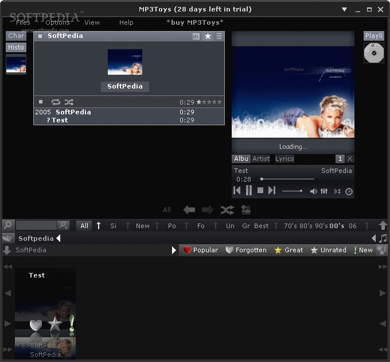
Task: Click the large up arrow at filter bar end
Action: point(383,225)
